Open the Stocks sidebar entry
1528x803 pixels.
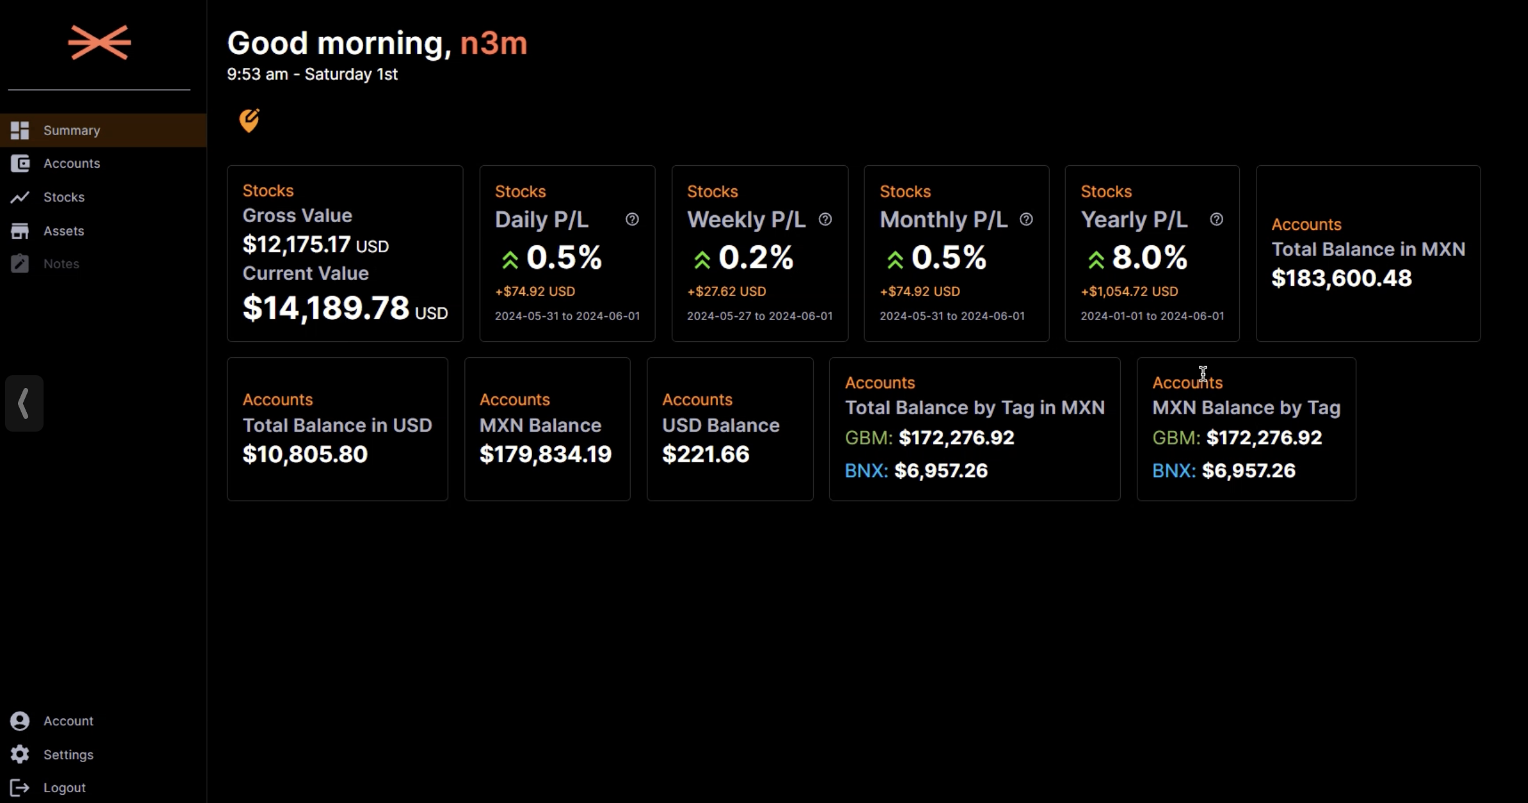63,197
